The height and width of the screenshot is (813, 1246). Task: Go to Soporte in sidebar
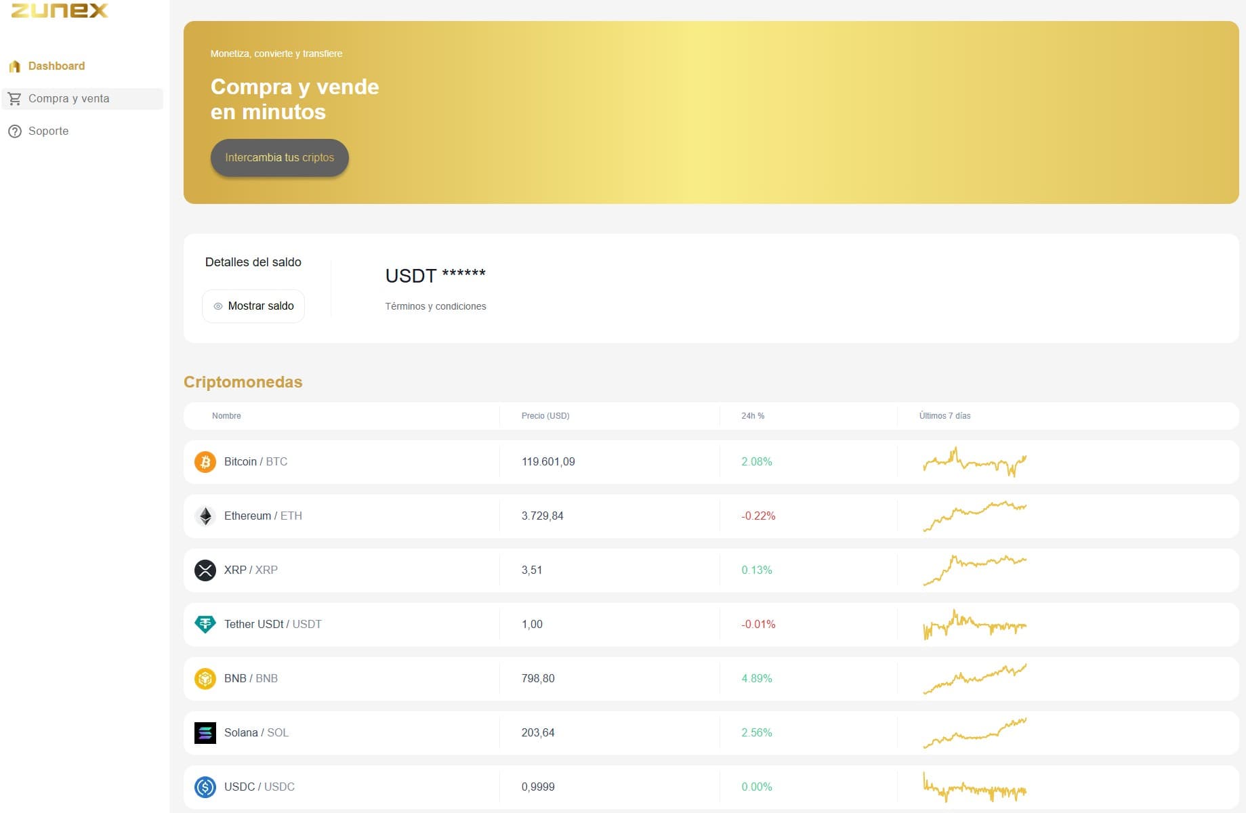(48, 131)
